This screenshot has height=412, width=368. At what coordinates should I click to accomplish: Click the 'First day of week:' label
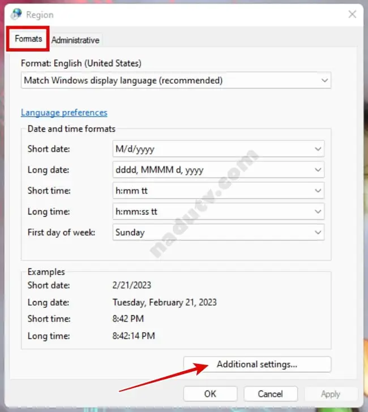click(62, 232)
